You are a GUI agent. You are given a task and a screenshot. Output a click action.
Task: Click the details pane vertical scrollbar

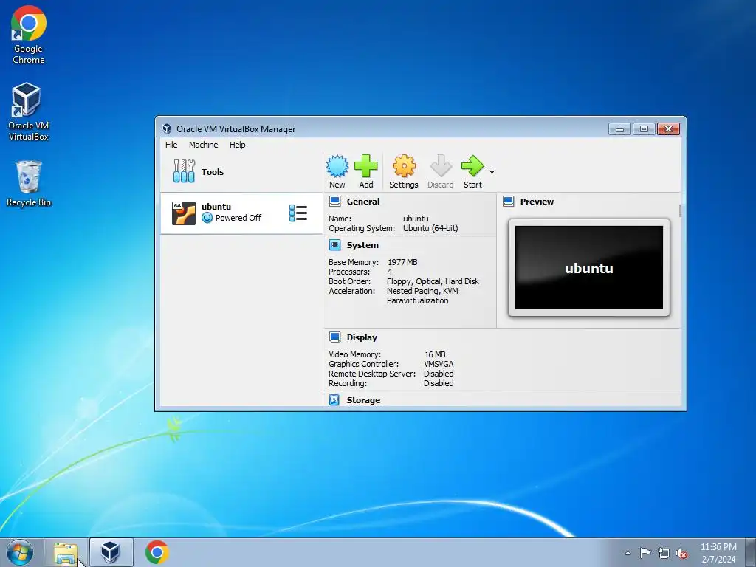pos(680,210)
